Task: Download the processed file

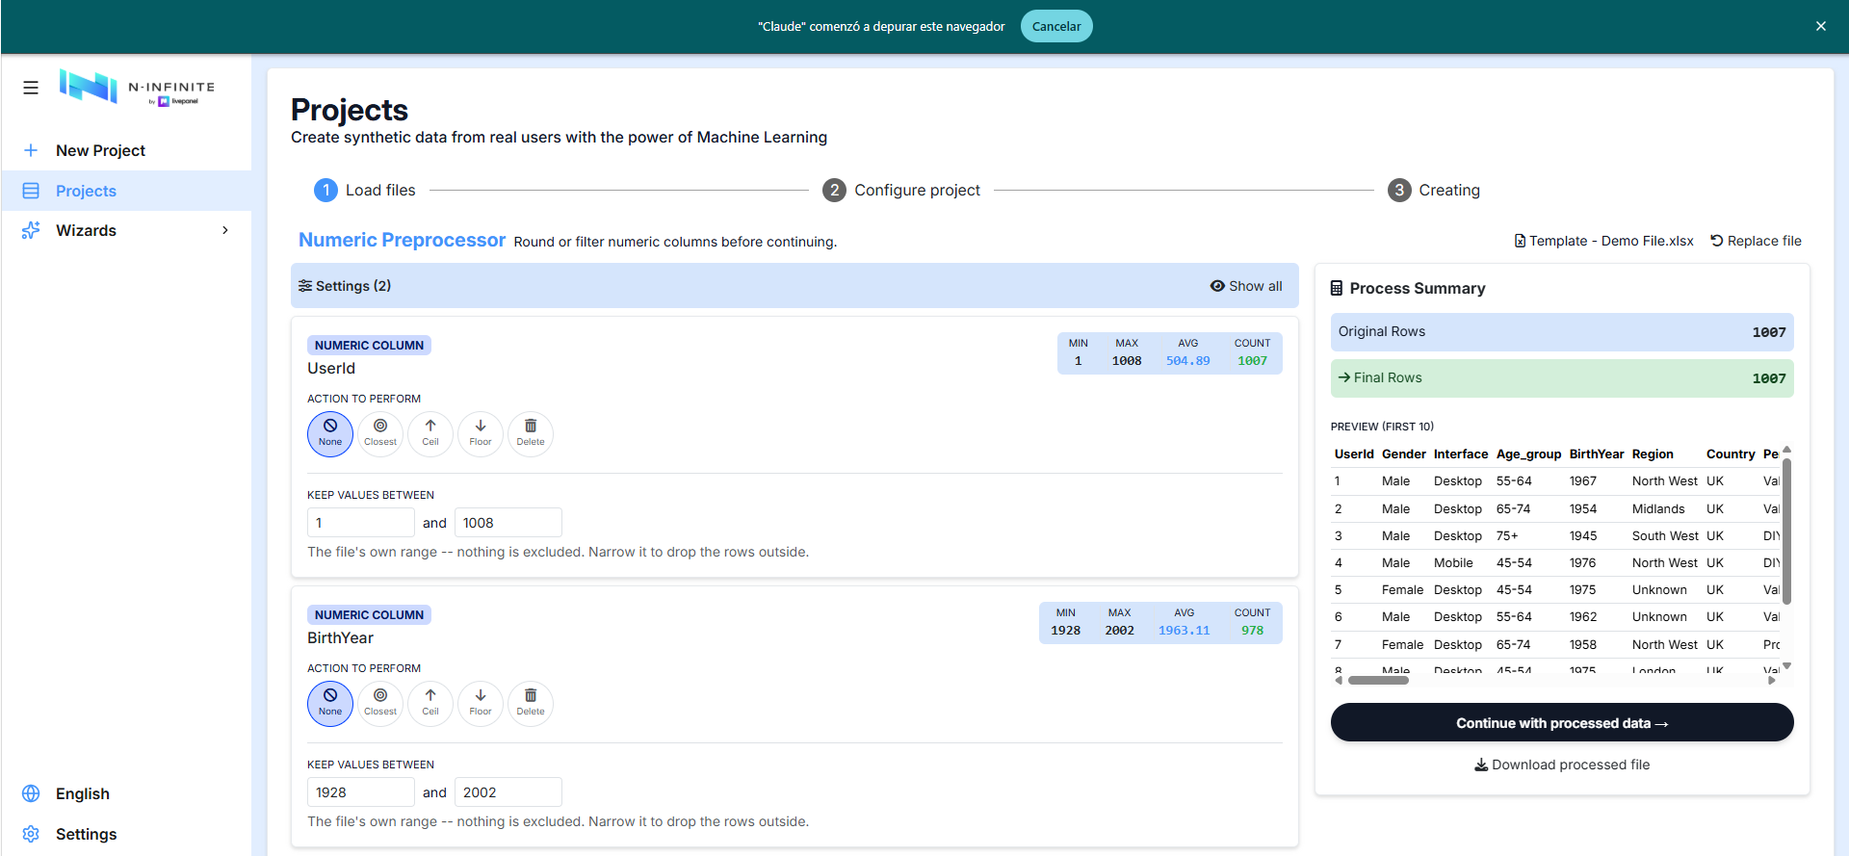Action: point(1562,765)
